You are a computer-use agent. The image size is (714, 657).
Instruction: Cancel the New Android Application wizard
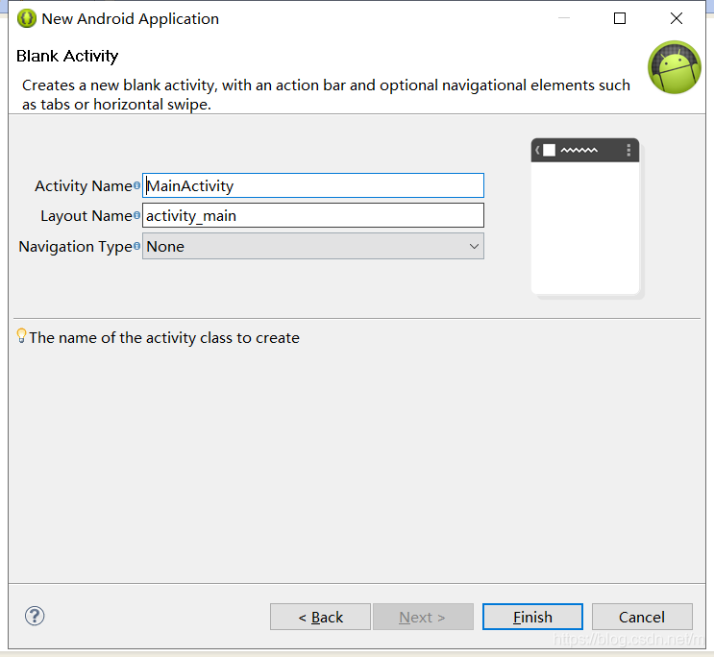(642, 617)
